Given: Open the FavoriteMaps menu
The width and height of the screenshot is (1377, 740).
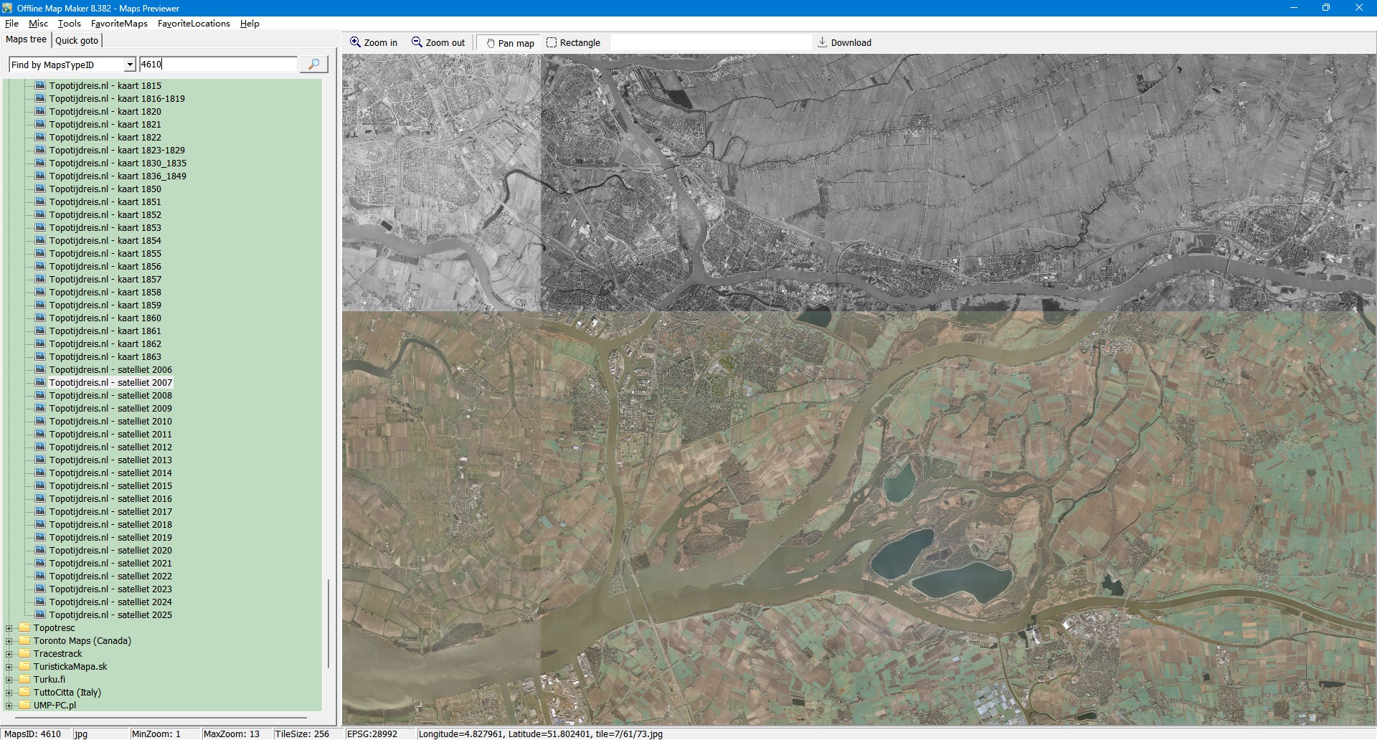Looking at the screenshot, I should (x=119, y=24).
